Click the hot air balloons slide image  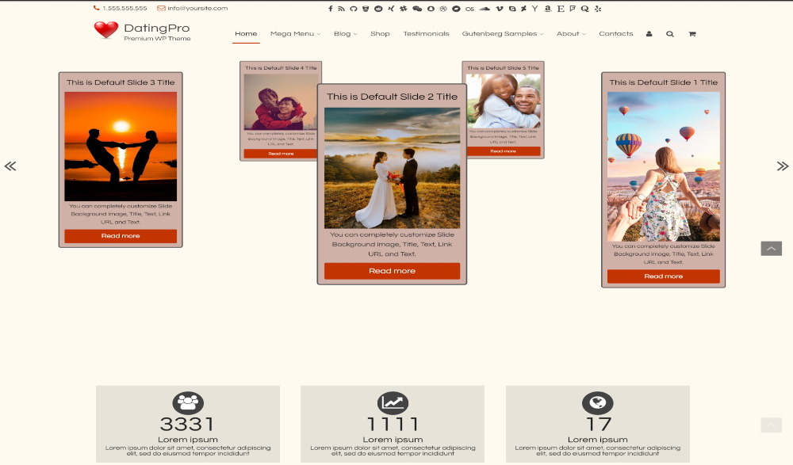click(x=664, y=166)
